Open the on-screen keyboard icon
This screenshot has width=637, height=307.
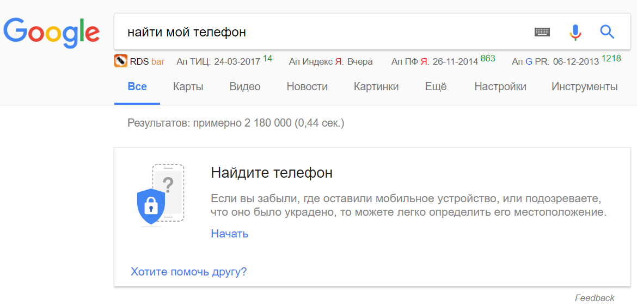(x=542, y=32)
